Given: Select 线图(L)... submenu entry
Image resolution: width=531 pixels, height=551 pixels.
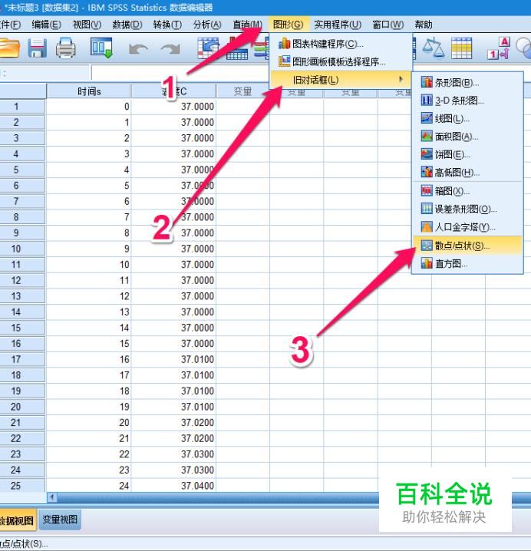Looking at the screenshot, I should (x=467, y=118).
